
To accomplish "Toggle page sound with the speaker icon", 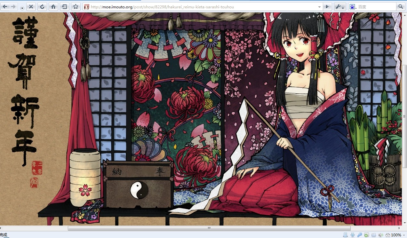I will coord(380,235).
